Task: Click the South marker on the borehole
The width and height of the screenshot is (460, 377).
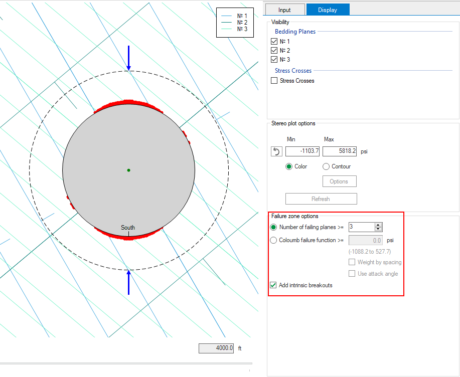Action: pyautogui.click(x=128, y=228)
